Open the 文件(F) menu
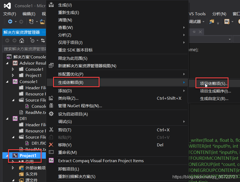The image size is (240, 182). [10, 14]
